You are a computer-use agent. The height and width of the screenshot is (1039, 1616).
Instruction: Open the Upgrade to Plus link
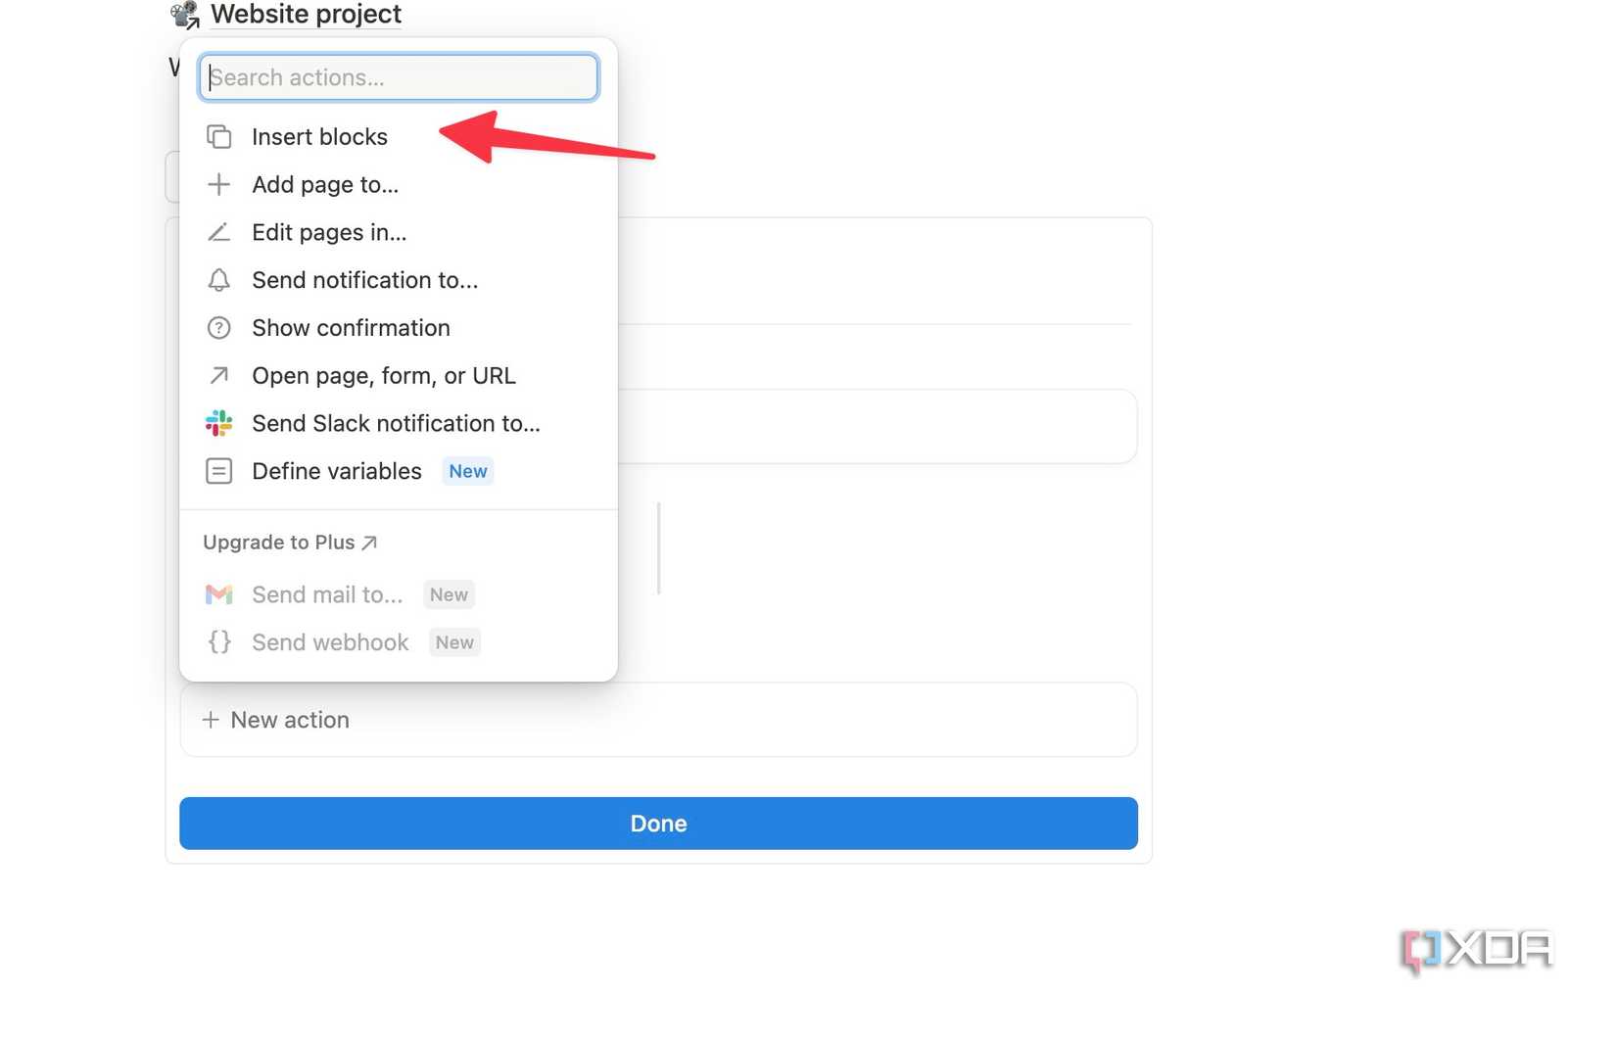[x=290, y=542]
